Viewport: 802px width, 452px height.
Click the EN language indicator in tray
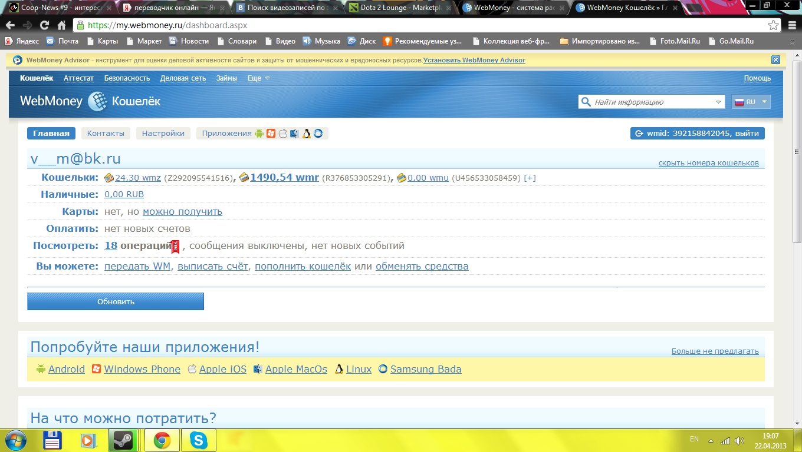(x=694, y=440)
